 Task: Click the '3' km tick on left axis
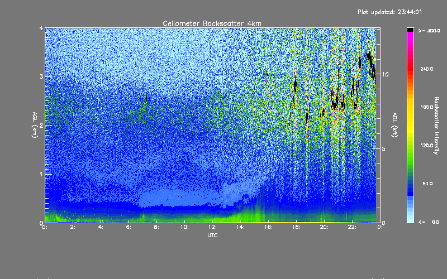pos(41,76)
